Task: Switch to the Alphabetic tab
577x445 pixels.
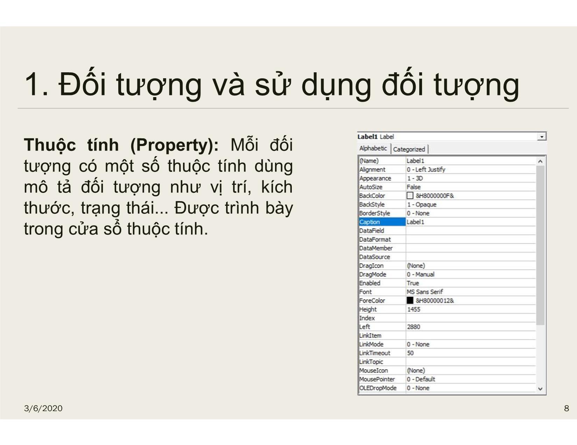Action: (373, 148)
